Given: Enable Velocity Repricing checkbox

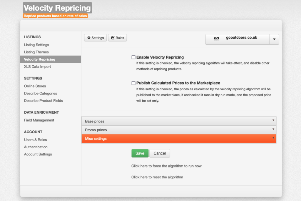Looking at the screenshot, I should pos(133,57).
